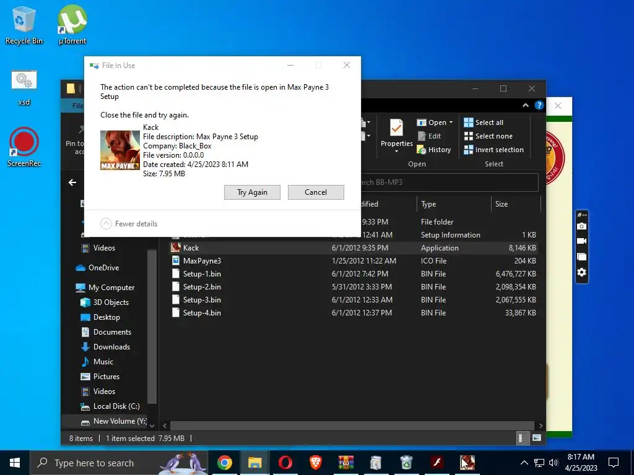Start recording with ScreenRec video icon
This screenshot has height=475, width=634.
(581, 241)
